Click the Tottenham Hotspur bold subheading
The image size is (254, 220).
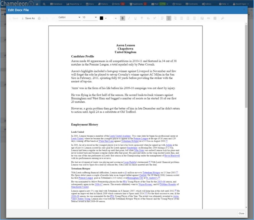[x=81, y=169]
